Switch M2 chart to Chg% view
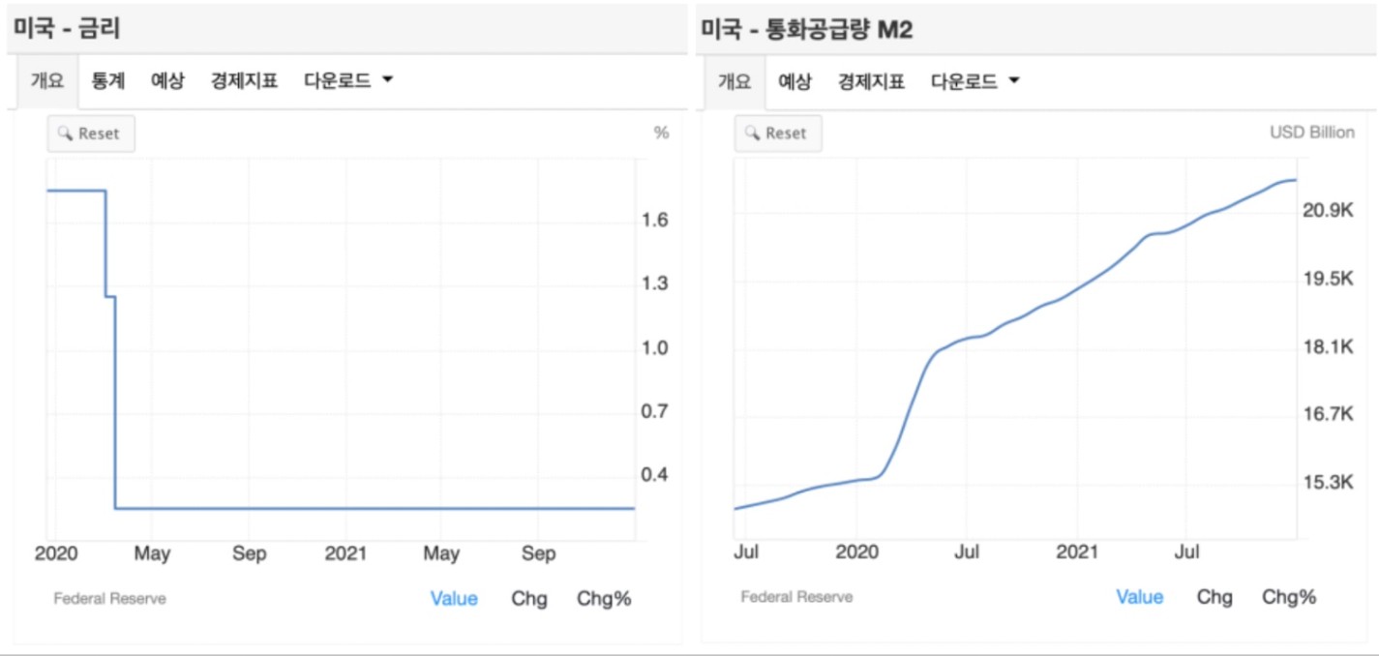Viewport: 1379px width, 656px height. point(1289,597)
